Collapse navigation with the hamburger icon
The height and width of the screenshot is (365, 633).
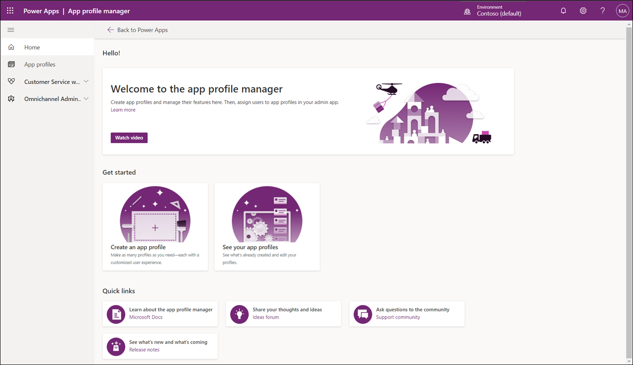pyautogui.click(x=11, y=30)
